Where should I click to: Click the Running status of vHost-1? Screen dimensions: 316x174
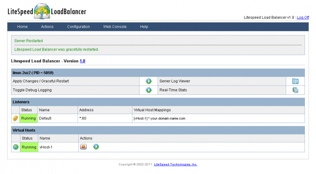(29, 147)
